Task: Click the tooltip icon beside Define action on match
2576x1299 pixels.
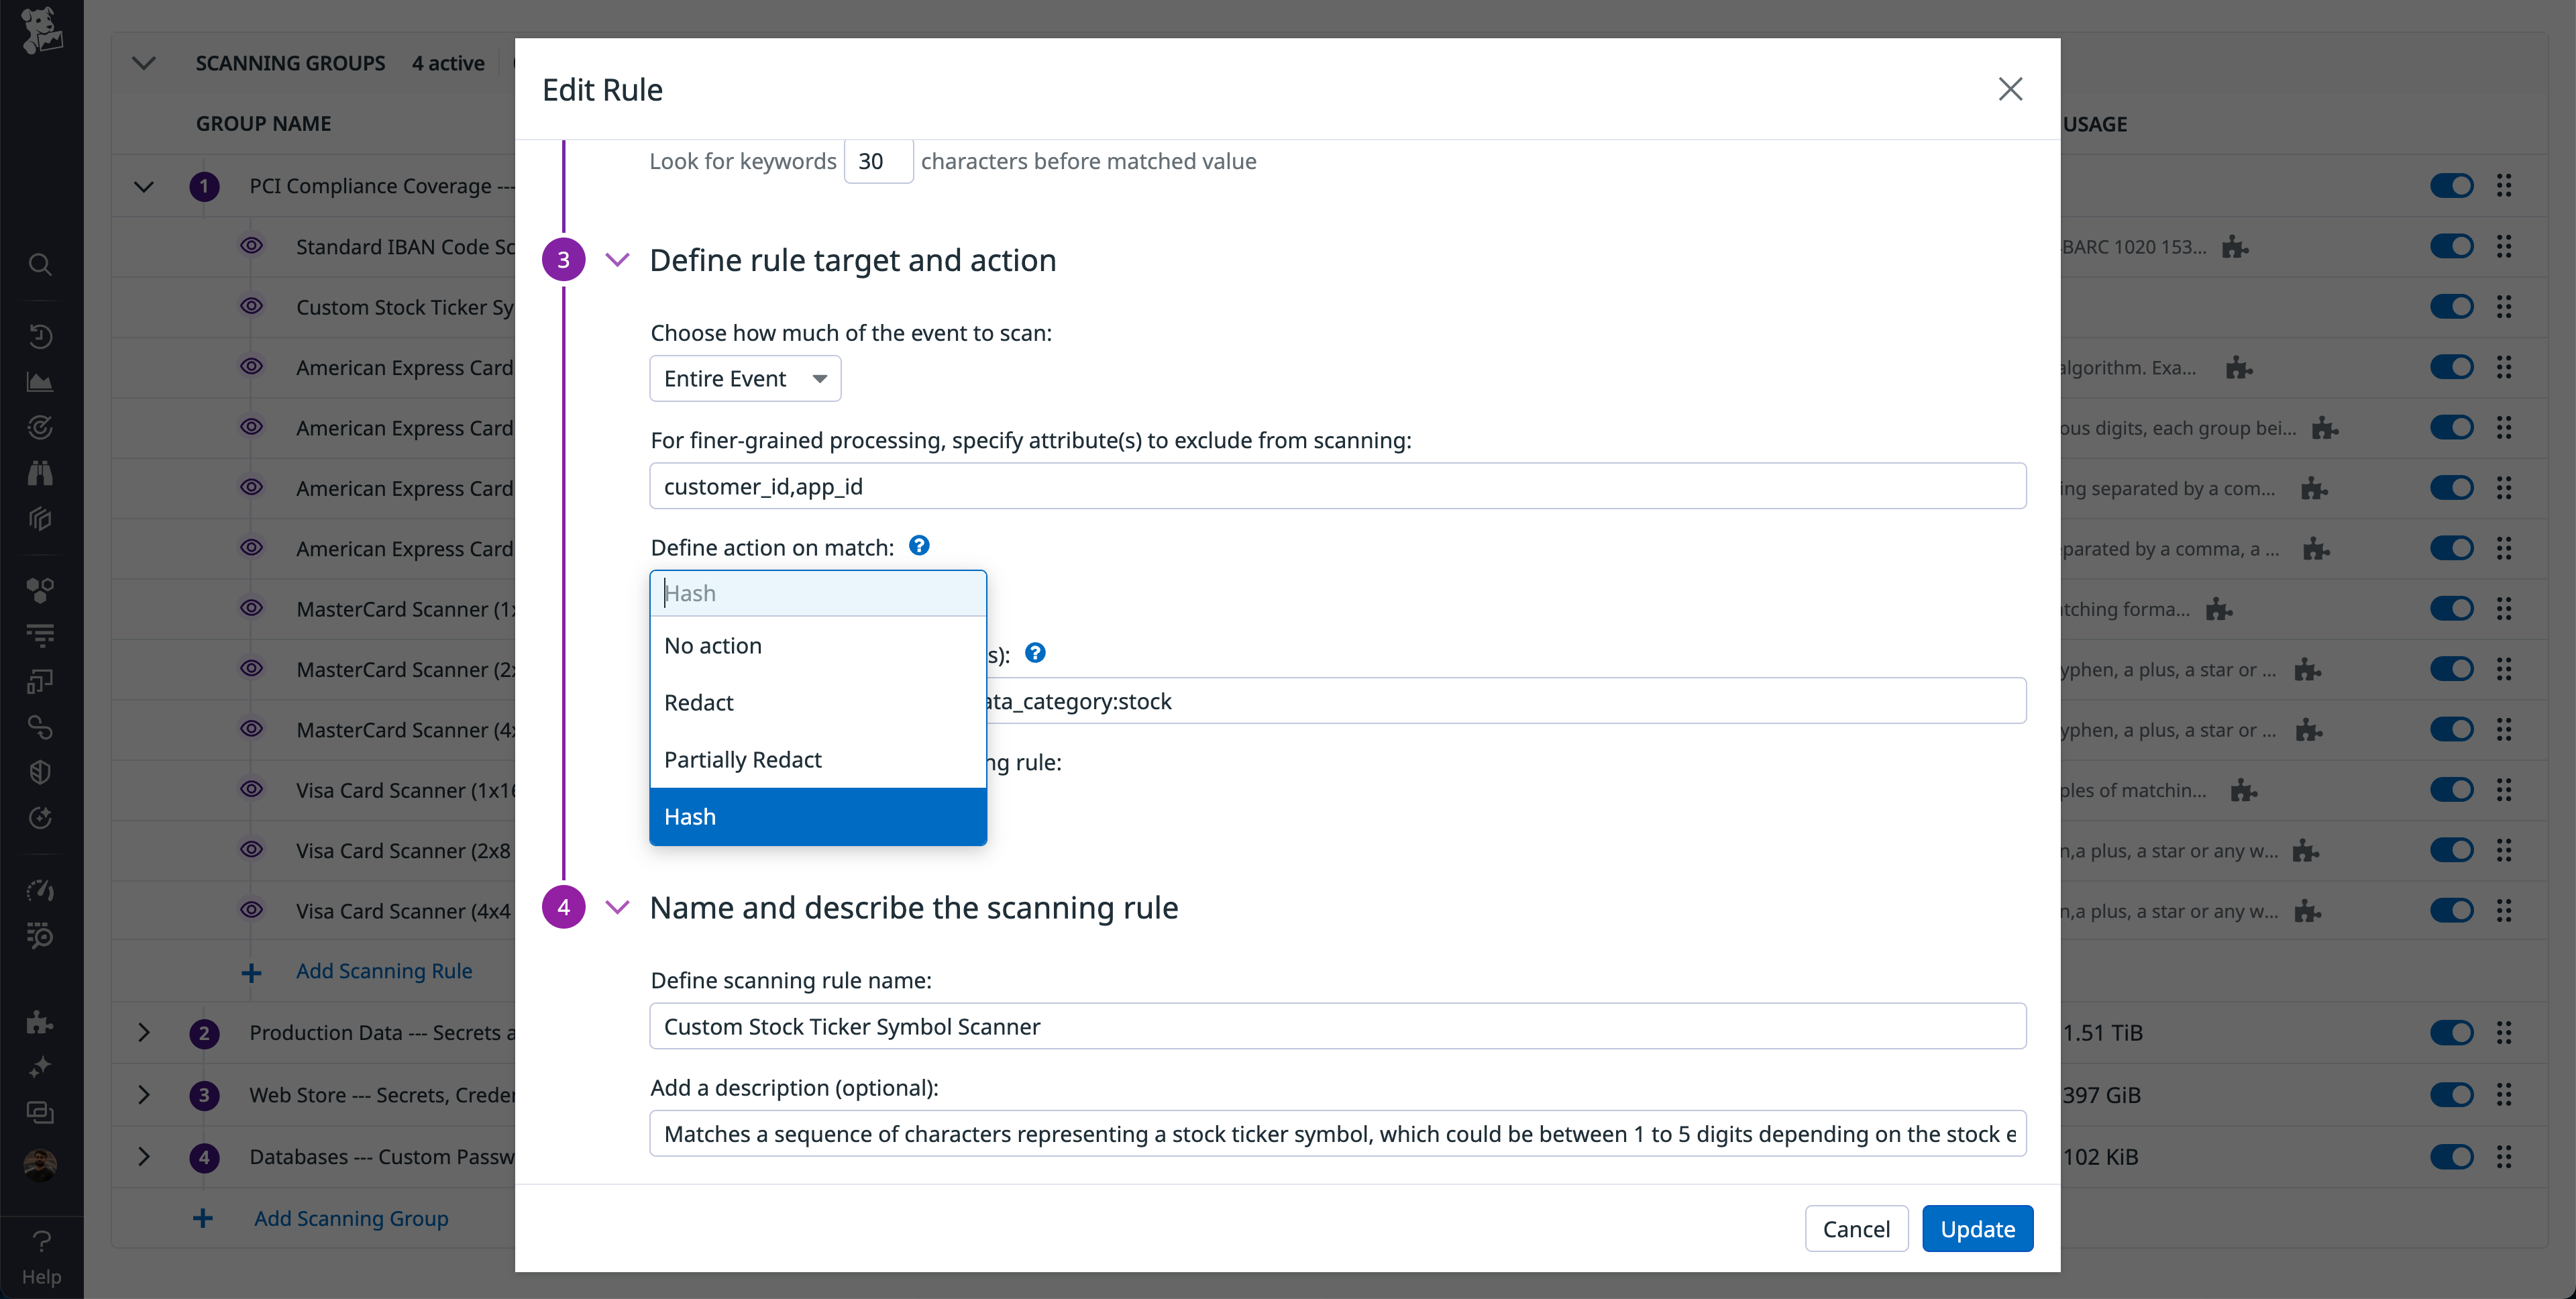Action: 918,545
